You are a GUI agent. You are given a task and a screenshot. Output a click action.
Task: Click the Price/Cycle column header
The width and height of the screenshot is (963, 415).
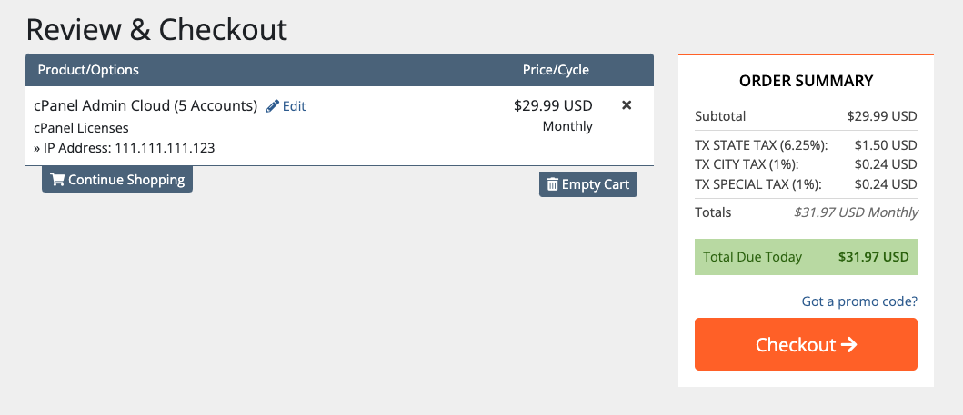click(556, 70)
